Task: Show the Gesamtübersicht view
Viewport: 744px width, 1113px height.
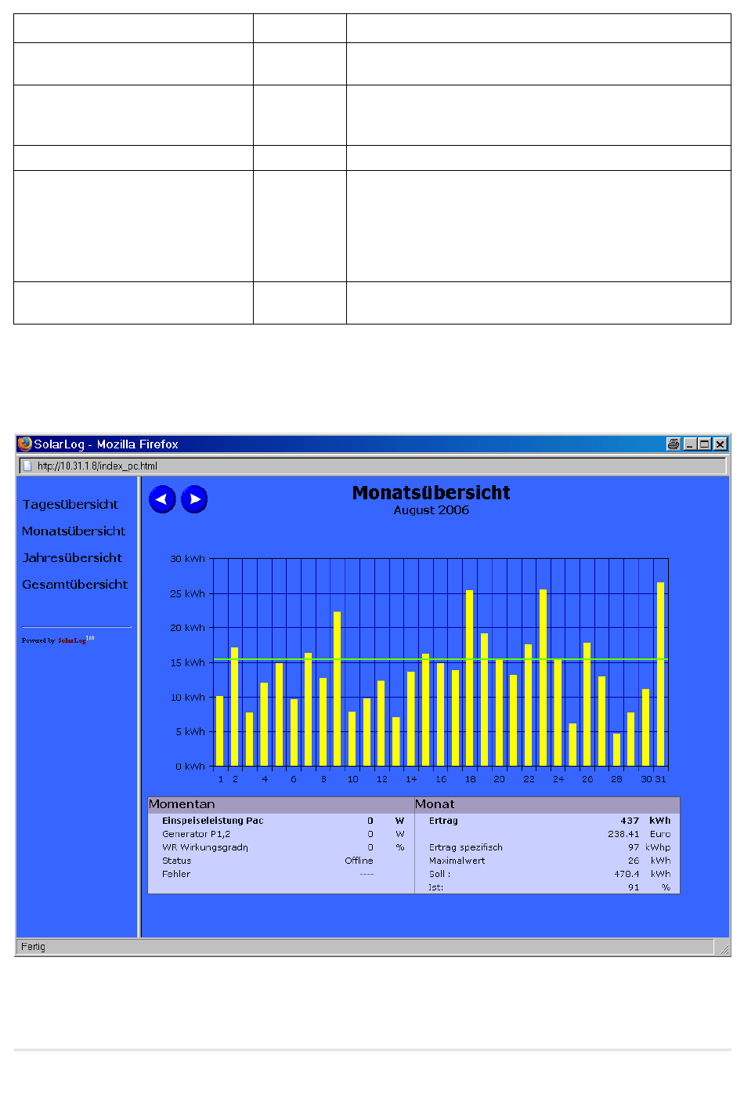Action: click(75, 585)
